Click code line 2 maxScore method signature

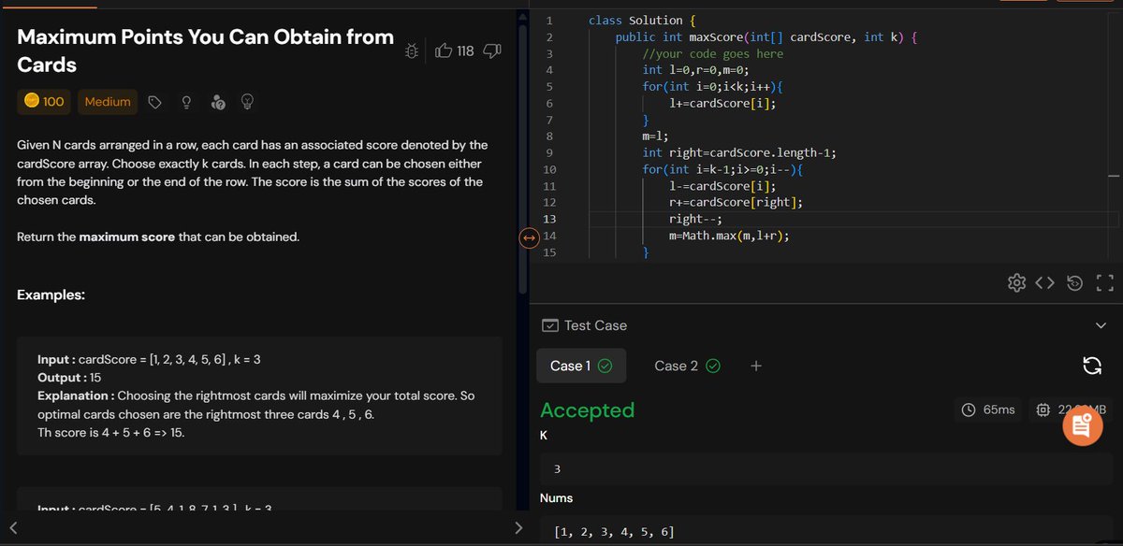767,37
